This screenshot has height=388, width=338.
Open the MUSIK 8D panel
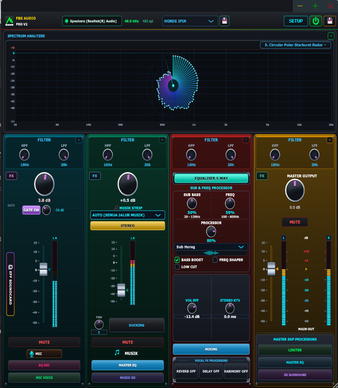tap(127, 378)
